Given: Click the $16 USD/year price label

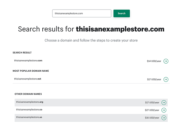Looking at the screenshot, I should (152, 117).
